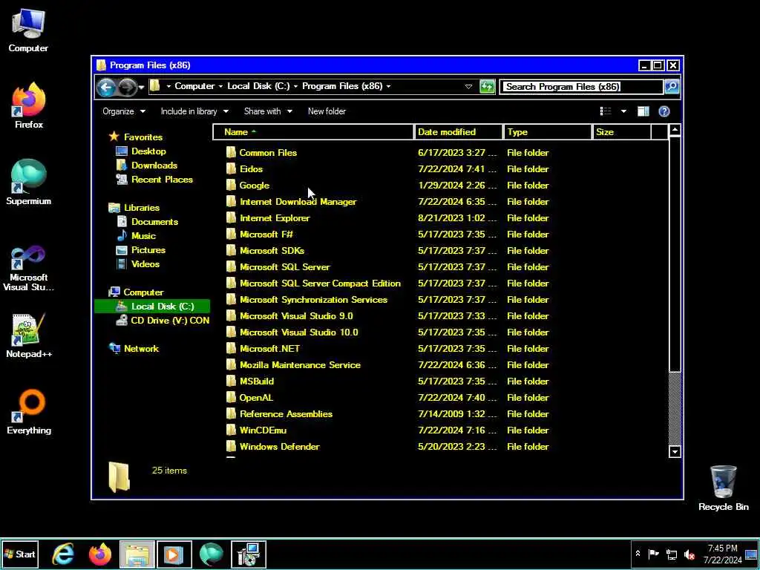Viewport: 760px width, 570px height.
Task: Open Windows Media Player from the taskbar
Action: tap(174, 554)
